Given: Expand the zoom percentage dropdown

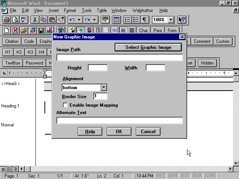Looking at the screenshot, I should [x=171, y=20].
